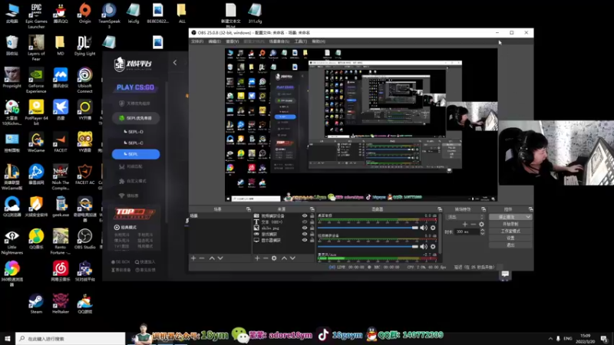Open the scene transition type dropdown
This screenshot has width=614, height=345.
coord(464,217)
